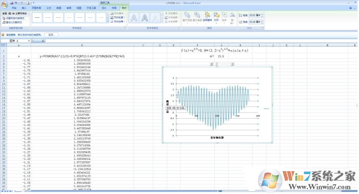This screenshot has height=194, width=359.
Task: Increase the shape height value
Action: tap(262, 14)
